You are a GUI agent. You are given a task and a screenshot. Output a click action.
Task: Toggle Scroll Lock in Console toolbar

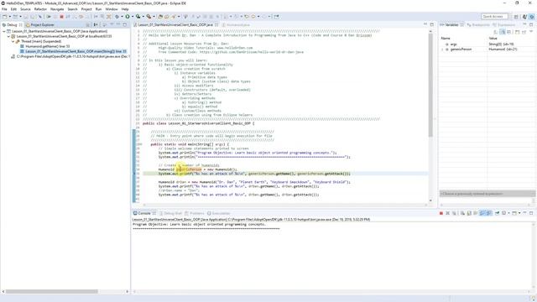469,213
